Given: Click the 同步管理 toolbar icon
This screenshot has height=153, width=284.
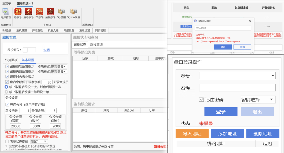Looking at the screenshot, I should coord(6,12).
